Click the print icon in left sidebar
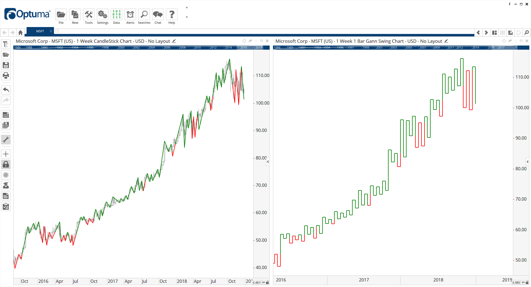 6,75
